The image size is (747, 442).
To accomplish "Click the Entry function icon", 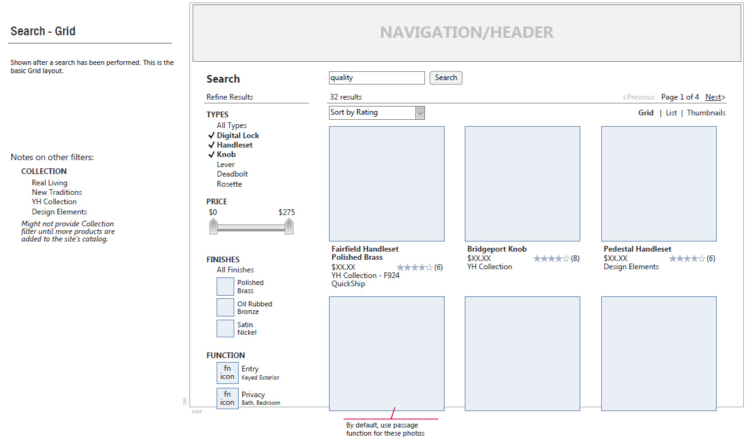I will [227, 373].
